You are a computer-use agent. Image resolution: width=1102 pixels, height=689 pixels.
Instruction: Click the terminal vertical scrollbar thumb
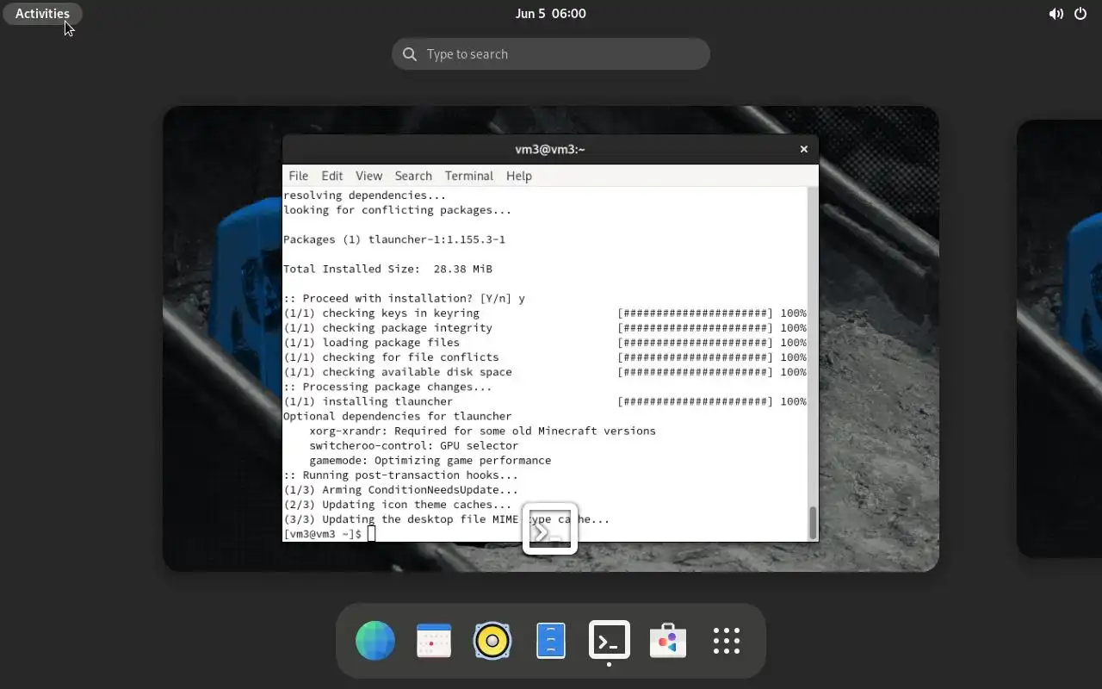click(813, 522)
